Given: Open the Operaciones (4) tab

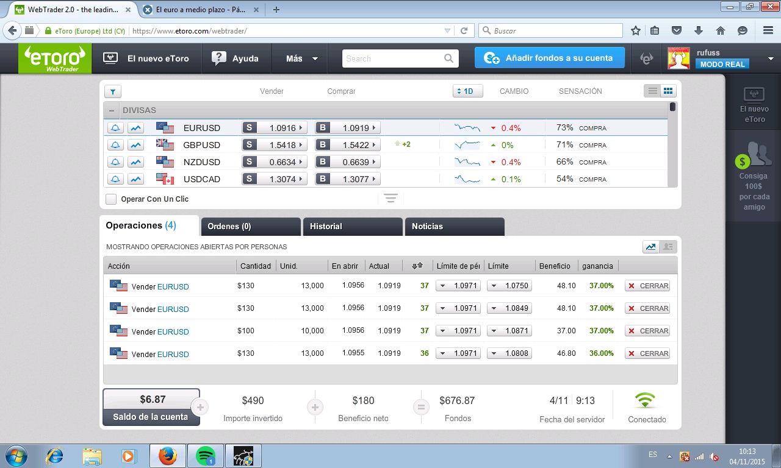Looking at the screenshot, I should (x=149, y=225).
